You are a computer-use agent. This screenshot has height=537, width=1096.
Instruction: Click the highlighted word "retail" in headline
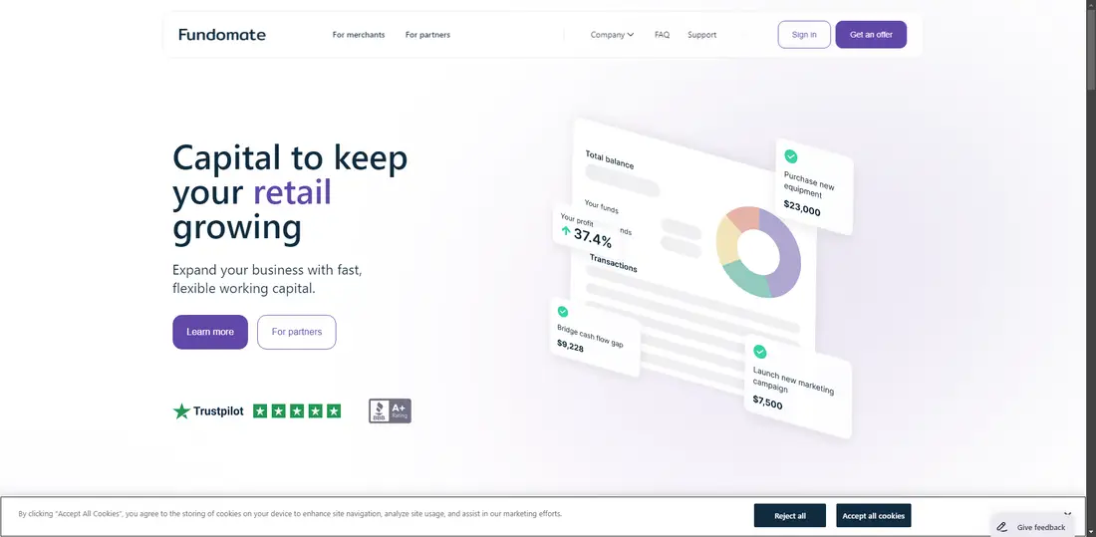(292, 192)
